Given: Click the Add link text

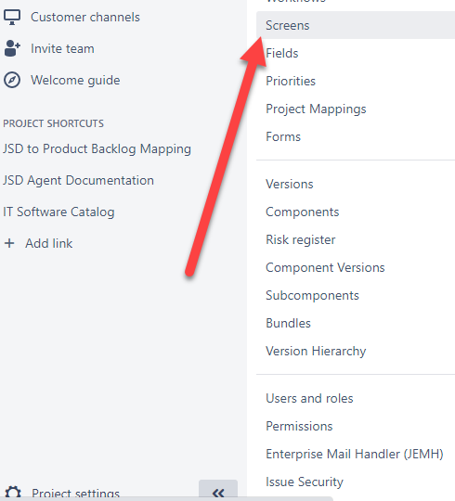Looking at the screenshot, I should (49, 243).
